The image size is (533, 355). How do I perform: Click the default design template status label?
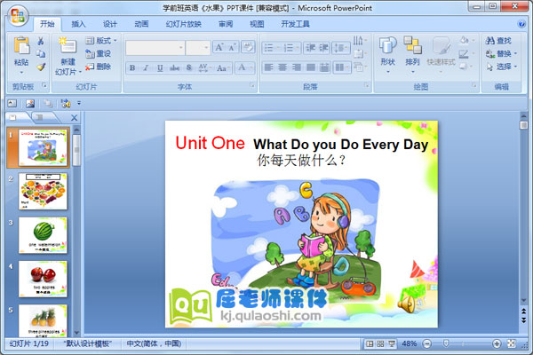[x=87, y=343]
